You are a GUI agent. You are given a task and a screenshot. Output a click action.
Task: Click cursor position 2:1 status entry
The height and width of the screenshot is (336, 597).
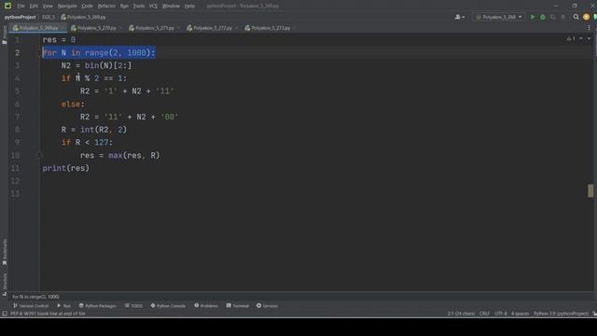pyautogui.click(x=461, y=314)
